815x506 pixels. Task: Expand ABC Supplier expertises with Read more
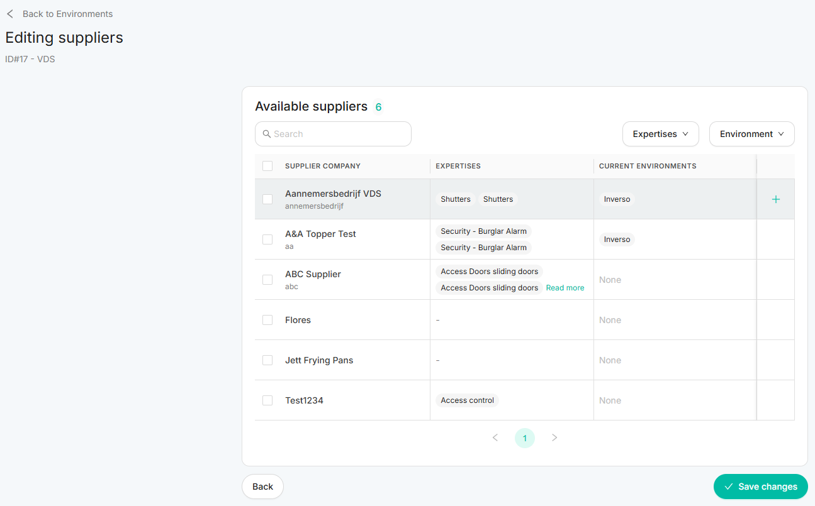[x=565, y=288]
